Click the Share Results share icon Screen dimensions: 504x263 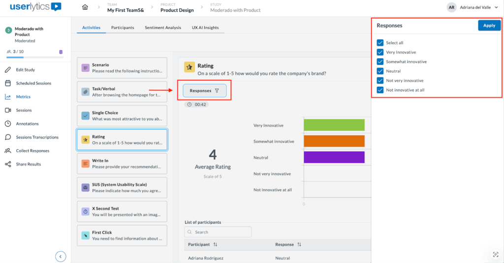(x=8, y=164)
